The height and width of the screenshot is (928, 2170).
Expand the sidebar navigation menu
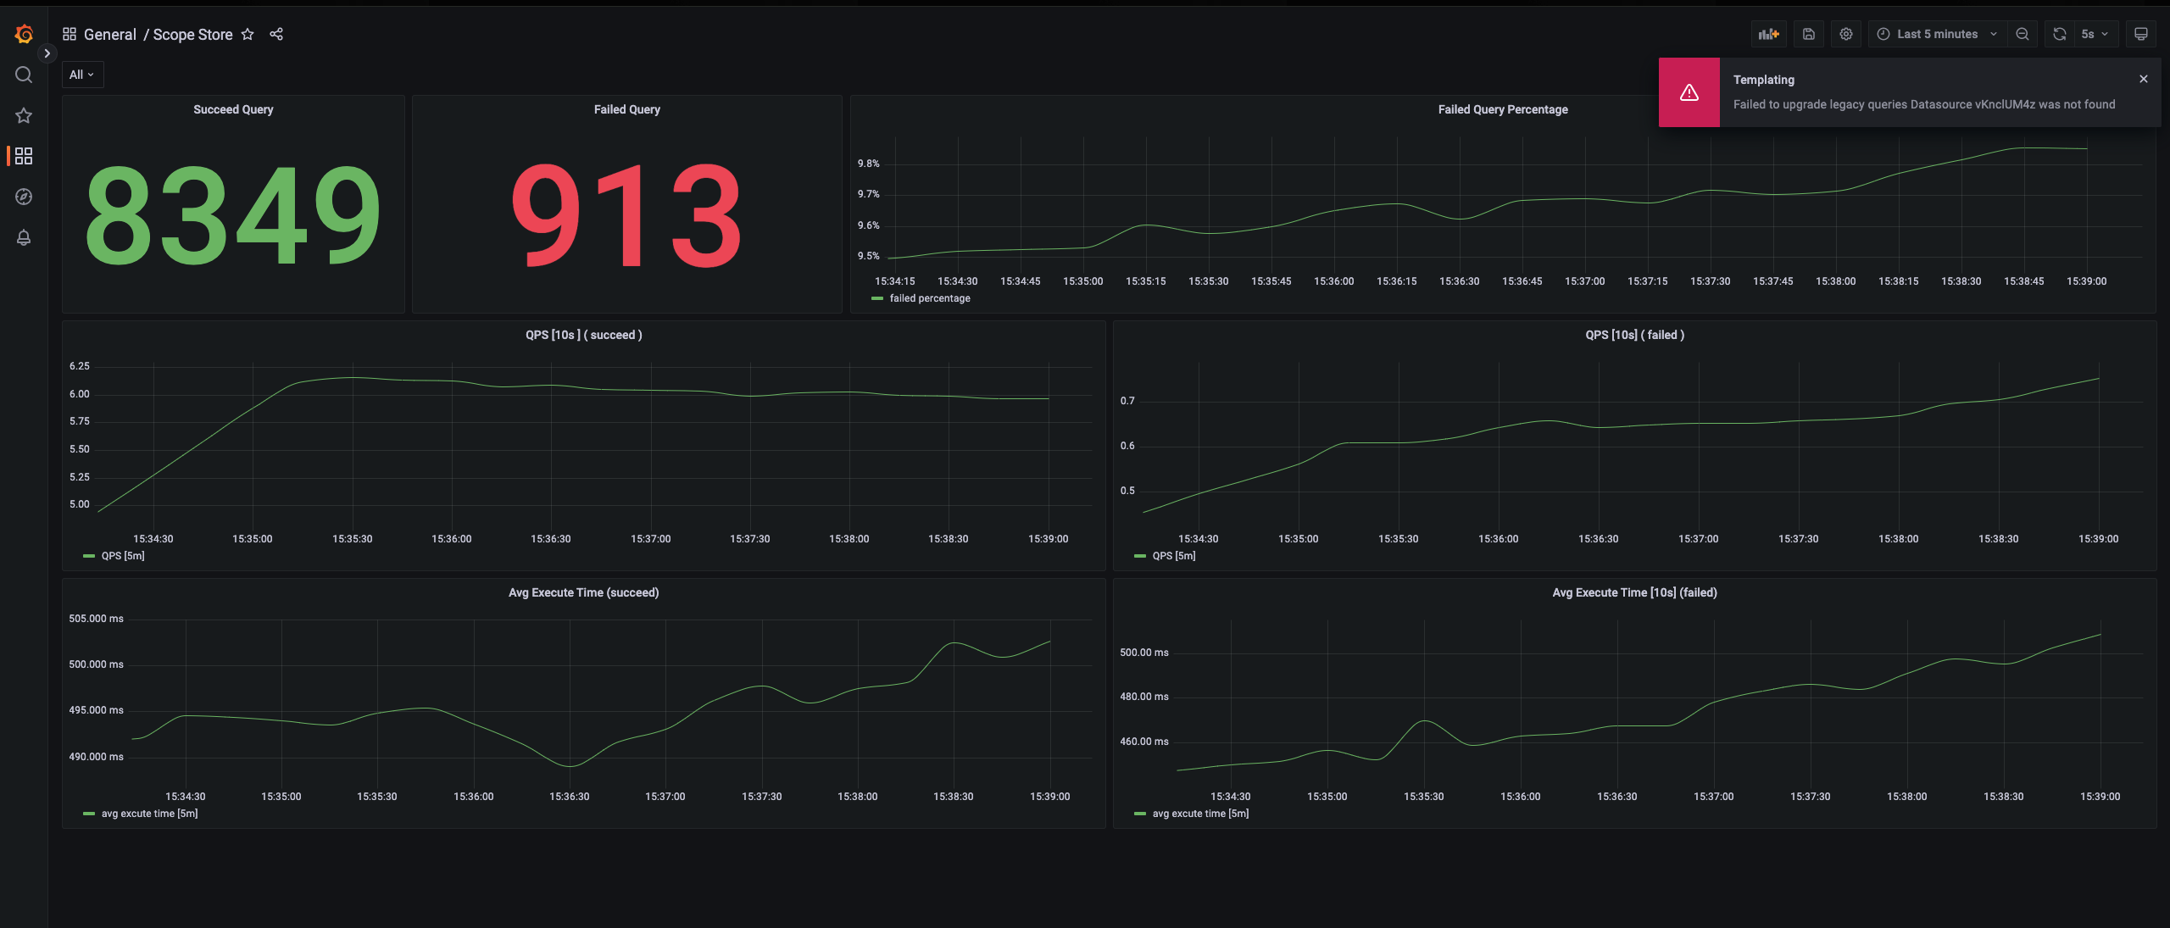[x=47, y=53]
